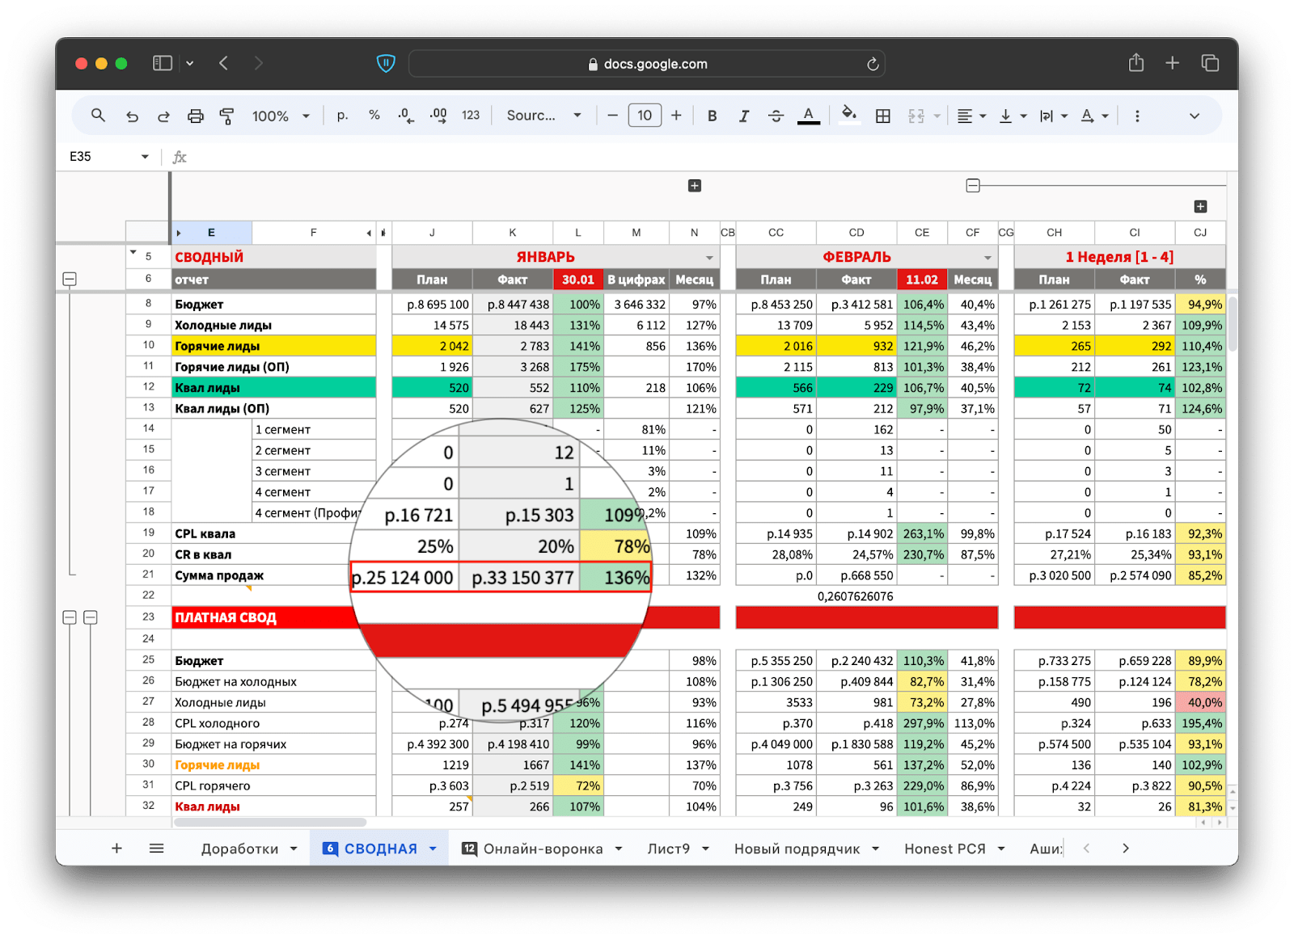Show the all sheets list
This screenshot has height=939, width=1294.
(x=157, y=848)
